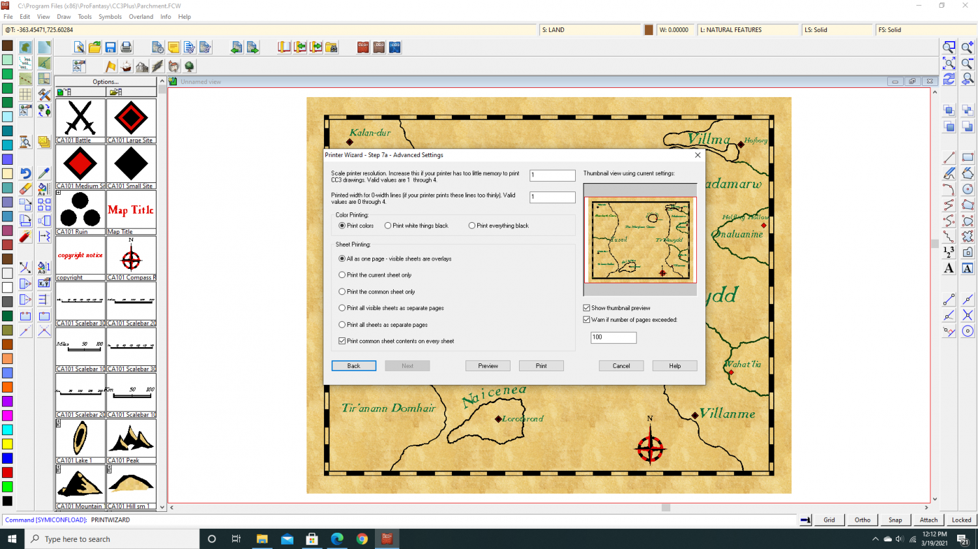Open the L: NATURAL FEATURES layer selector
This screenshot has height=549, width=978.
(x=748, y=30)
